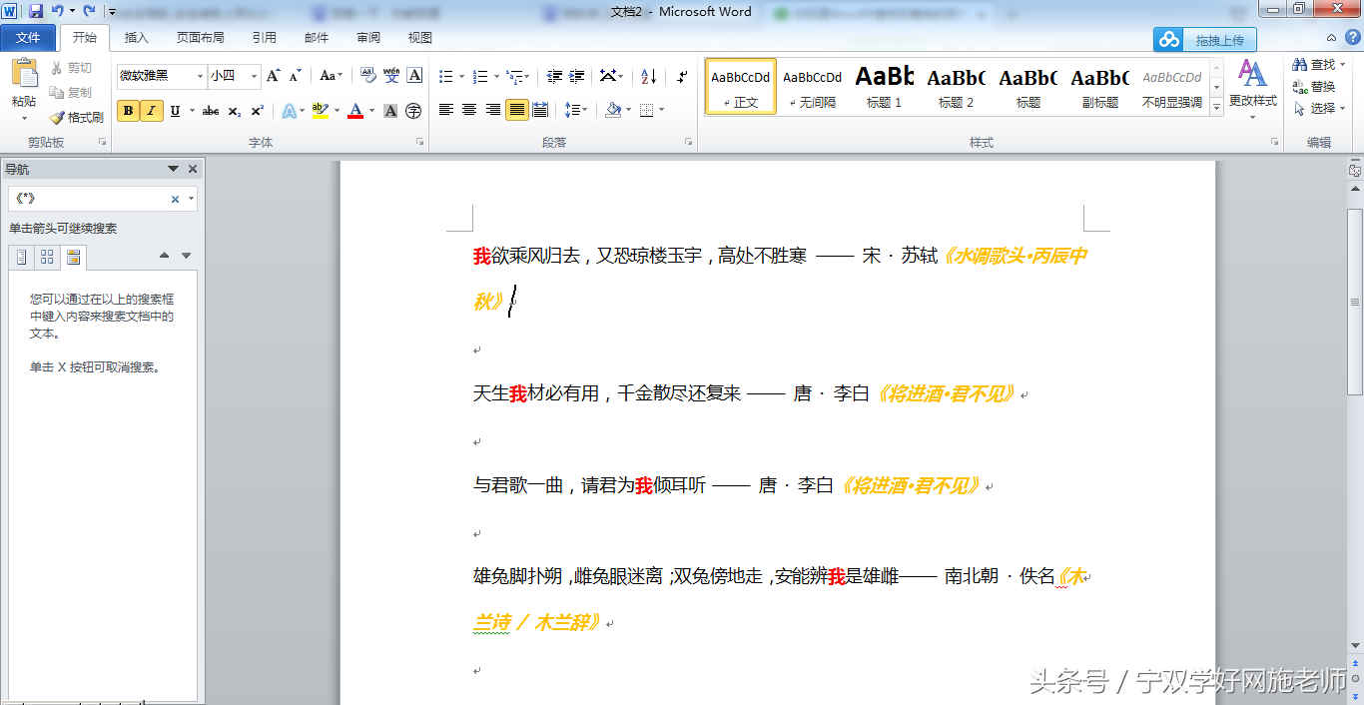
Task: Open the File (文件) tab
Action: (28, 38)
